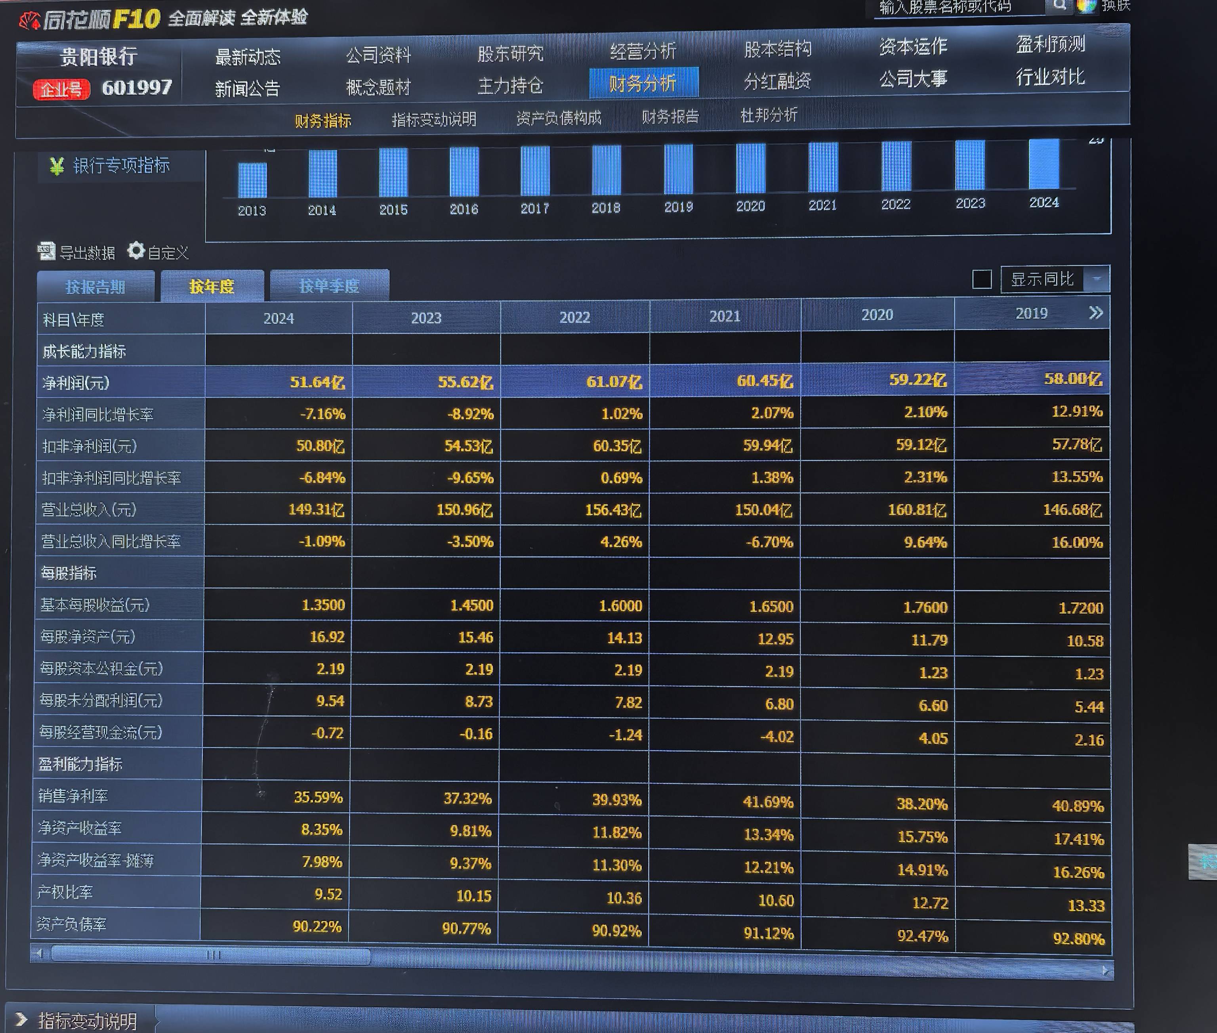Go to 新闻公告 menu
The width and height of the screenshot is (1217, 1033).
point(248,89)
